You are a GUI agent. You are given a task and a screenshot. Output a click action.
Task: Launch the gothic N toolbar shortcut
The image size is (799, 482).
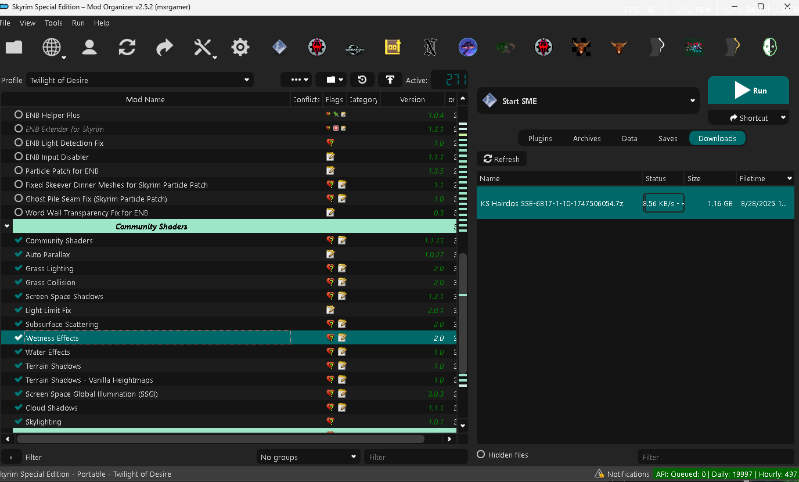(430, 47)
